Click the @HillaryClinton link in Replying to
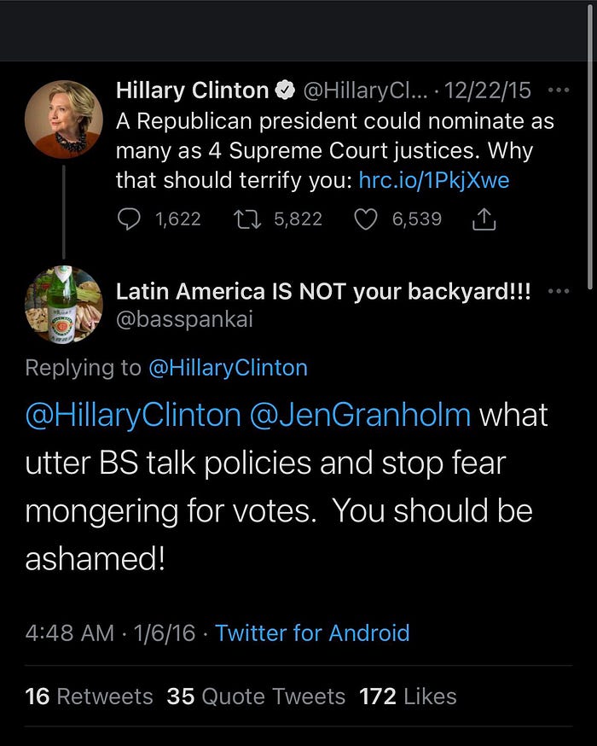 (228, 368)
